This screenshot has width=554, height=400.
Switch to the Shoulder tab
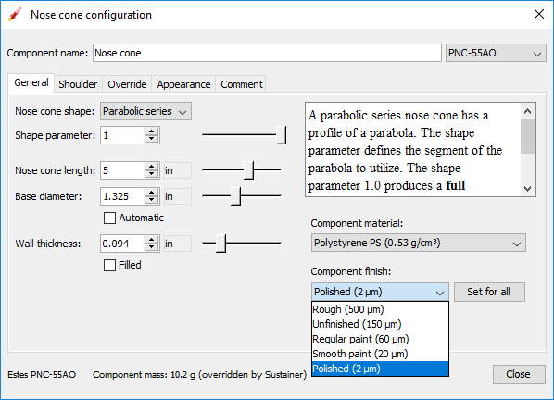click(78, 84)
